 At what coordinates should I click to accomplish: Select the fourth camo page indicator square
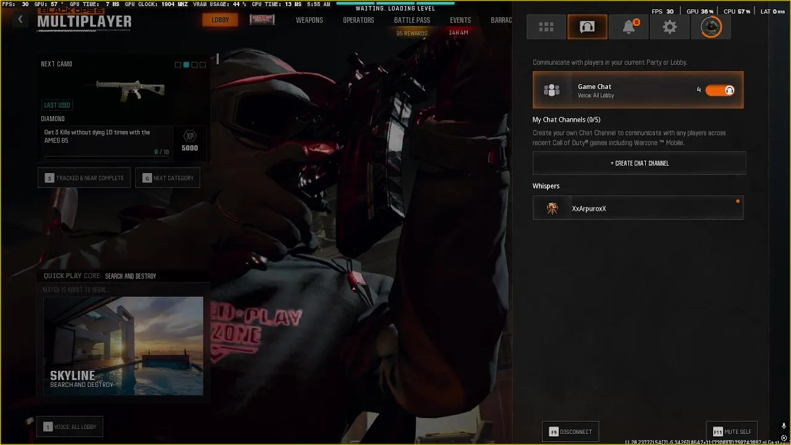pyautogui.click(x=202, y=64)
